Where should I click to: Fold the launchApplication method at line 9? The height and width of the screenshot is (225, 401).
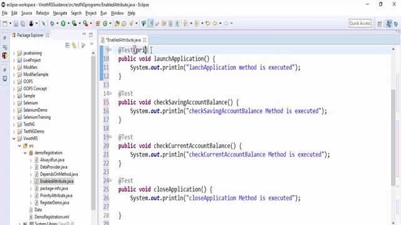coord(111,50)
